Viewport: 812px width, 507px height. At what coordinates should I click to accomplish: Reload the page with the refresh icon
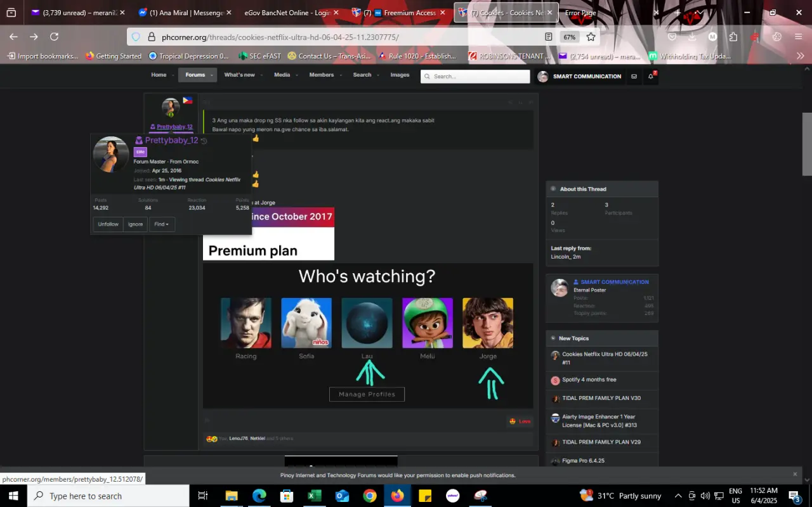(x=55, y=37)
